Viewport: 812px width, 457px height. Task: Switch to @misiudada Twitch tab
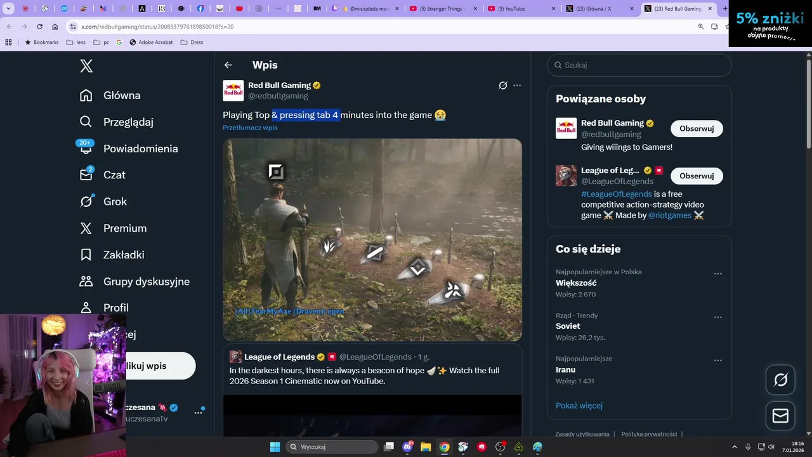click(366, 9)
